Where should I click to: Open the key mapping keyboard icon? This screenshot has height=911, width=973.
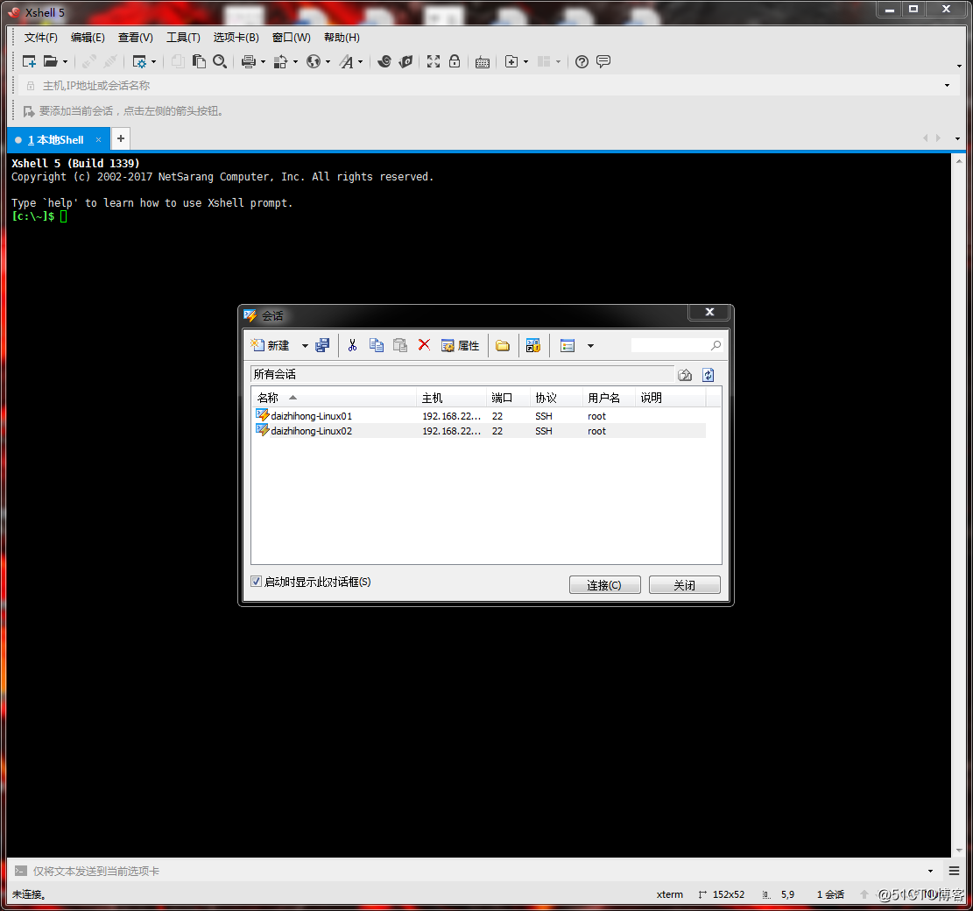[x=483, y=61]
